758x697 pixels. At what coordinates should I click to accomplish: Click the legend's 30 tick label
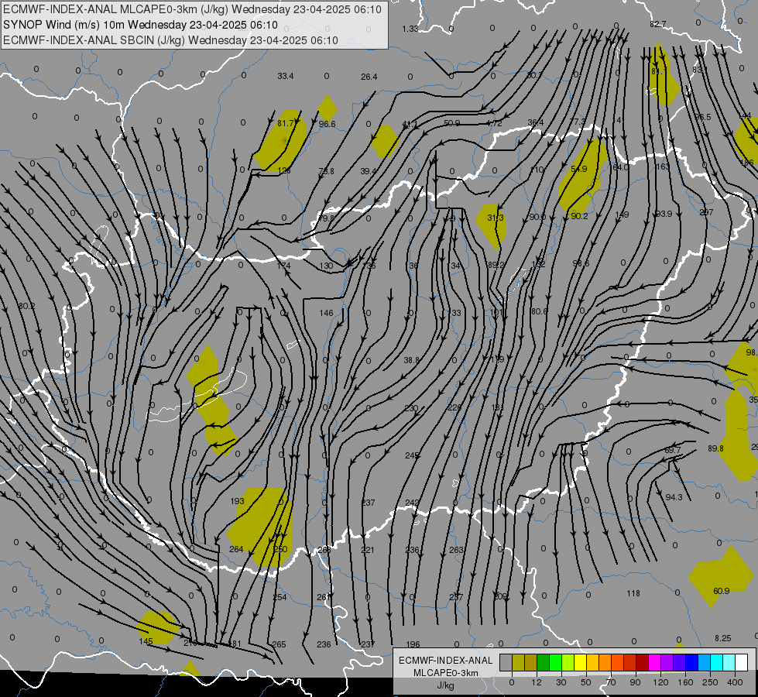(561, 682)
